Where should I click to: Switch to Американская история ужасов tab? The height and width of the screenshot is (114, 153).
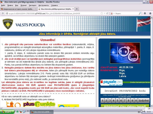click(x=18, y=9)
